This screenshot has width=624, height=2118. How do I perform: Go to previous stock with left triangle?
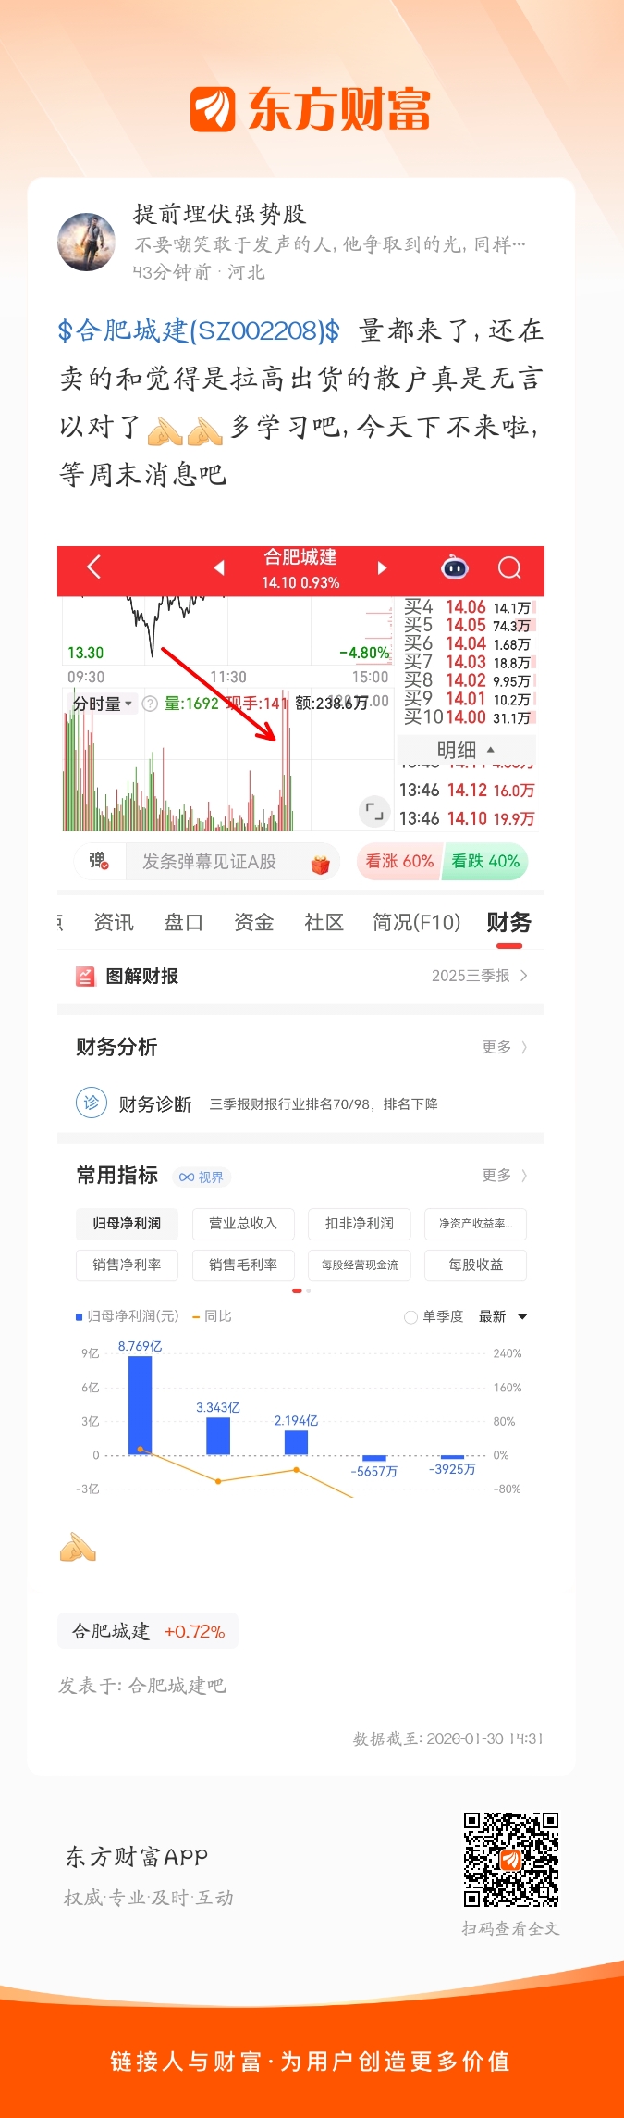coord(219,567)
